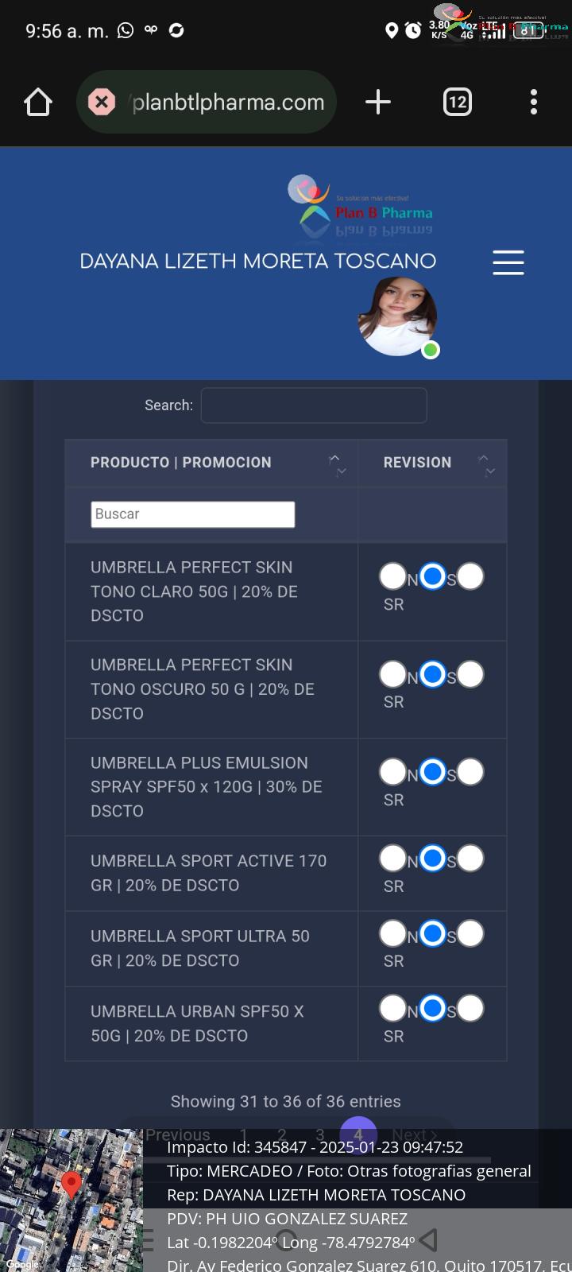Focus the Buscar column filter field
The height and width of the screenshot is (1272, 572).
coord(193,514)
